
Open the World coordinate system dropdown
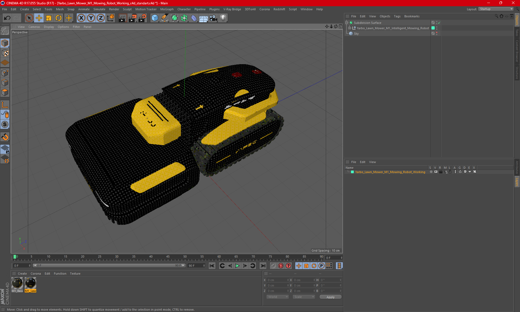(278, 297)
